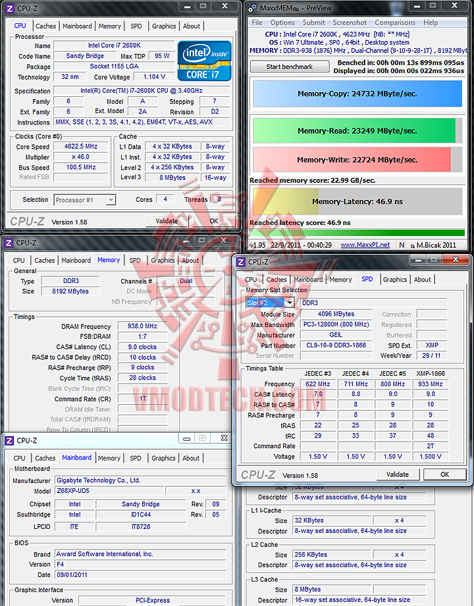Click XMP-1866 frequency 933 MHz cell
474x606 pixels.
click(x=431, y=384)
